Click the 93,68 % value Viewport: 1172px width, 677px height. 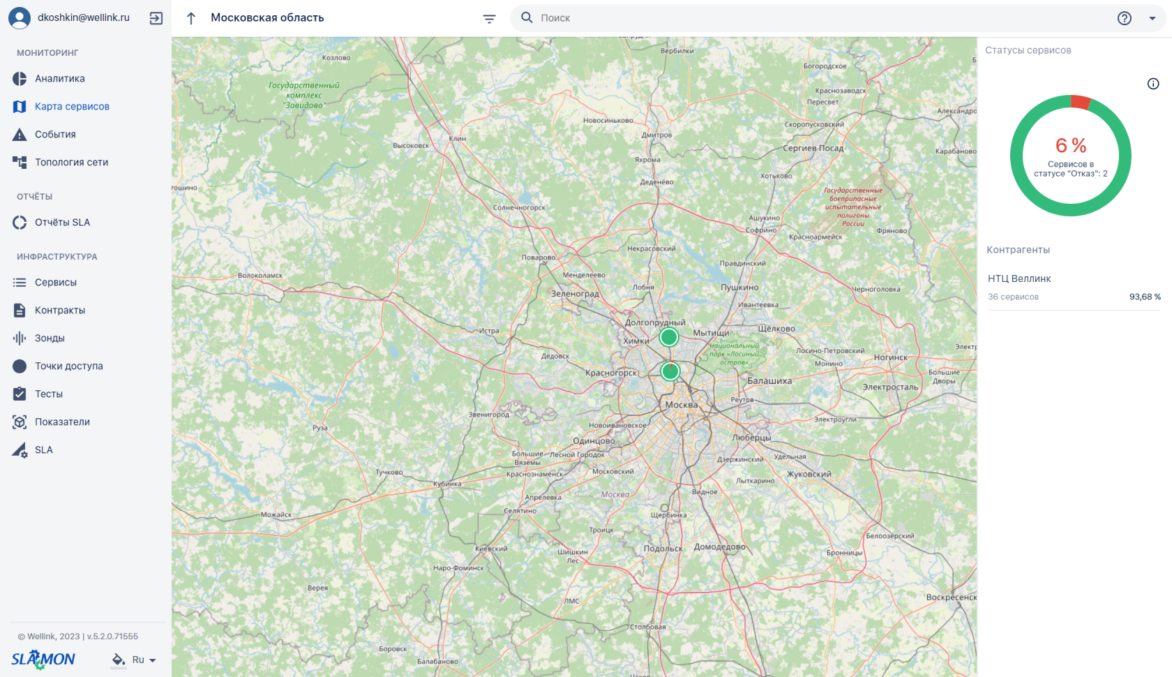click(1145, 297)
